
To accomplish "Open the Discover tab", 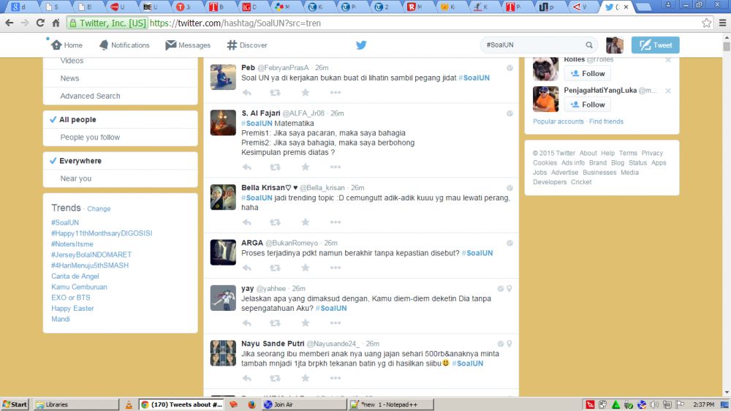I will [x=247, y=45].
